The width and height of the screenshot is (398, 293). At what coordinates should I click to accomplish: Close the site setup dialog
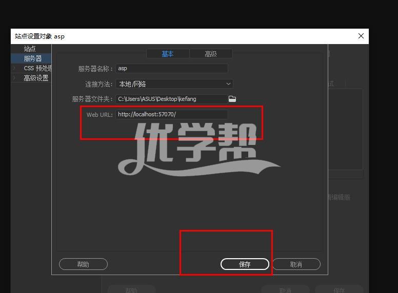[x=361, y=36]
